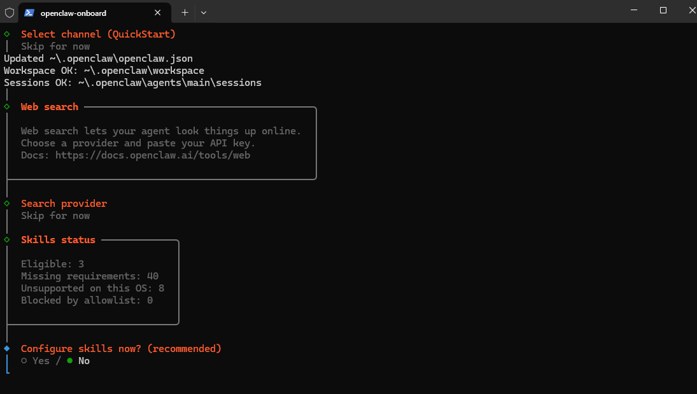Image resolution: width=697 pixels, height=394 pixels.
Task: Click the Skip for now text under Search provider
Action: pos(55,216)
